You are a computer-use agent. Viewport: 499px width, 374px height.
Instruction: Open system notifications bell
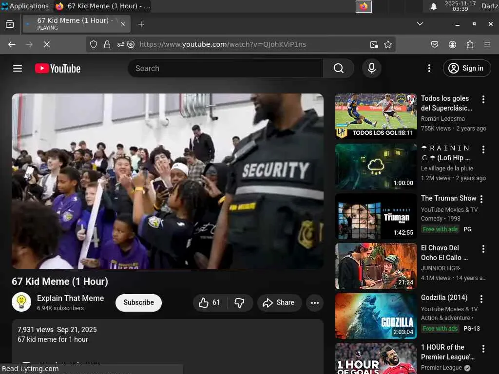(433, 6)
